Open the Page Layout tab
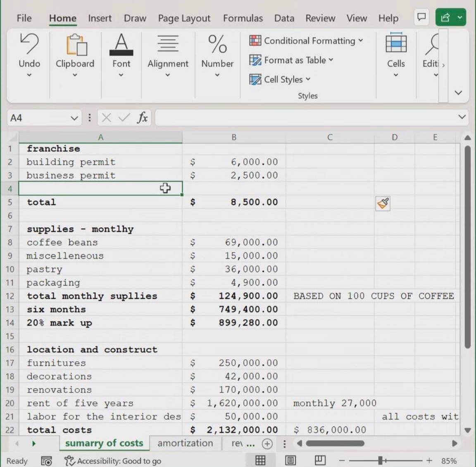 click(x=184, y=18)
